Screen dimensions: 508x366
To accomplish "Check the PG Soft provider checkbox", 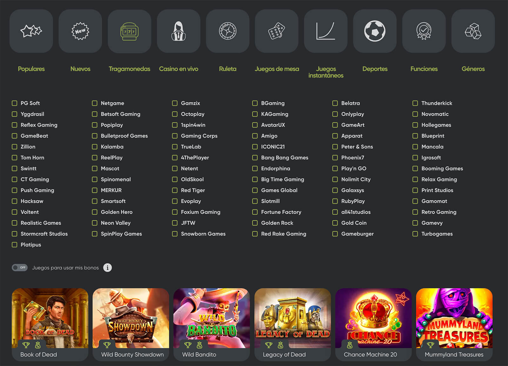I will click(x=14, y=103).
